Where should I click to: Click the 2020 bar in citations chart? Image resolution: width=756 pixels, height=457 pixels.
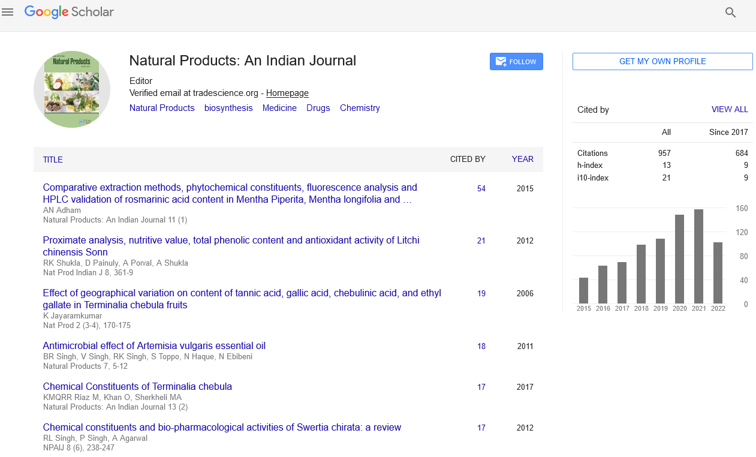click(679, 259)
